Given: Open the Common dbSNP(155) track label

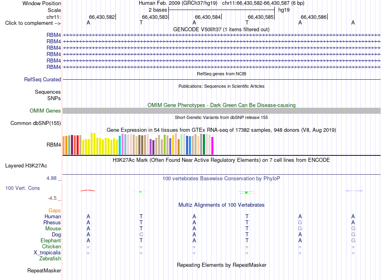Looking at the screenshot, I should (35, 123).
